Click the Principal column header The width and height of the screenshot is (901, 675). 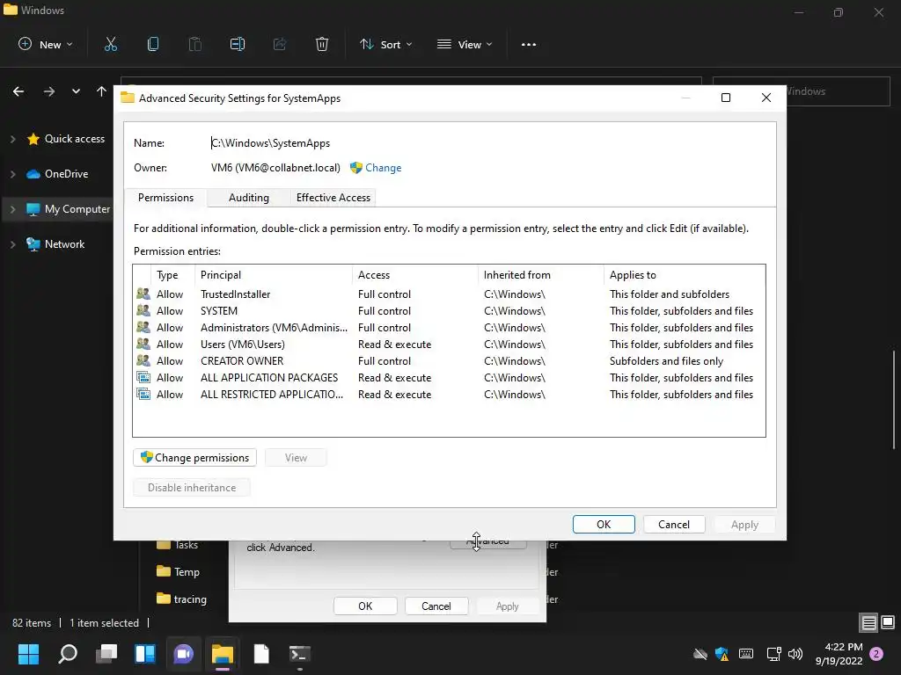click(x=273, y=275)
